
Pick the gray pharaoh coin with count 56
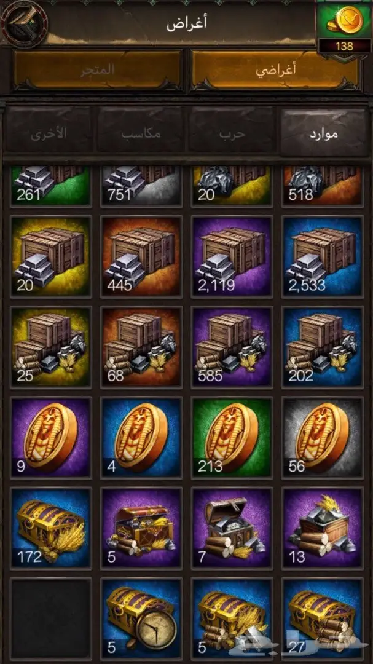[x=323, y=438]
